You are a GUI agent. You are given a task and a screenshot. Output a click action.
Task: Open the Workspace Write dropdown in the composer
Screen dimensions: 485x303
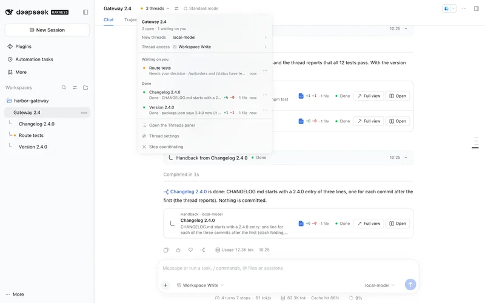200,285
